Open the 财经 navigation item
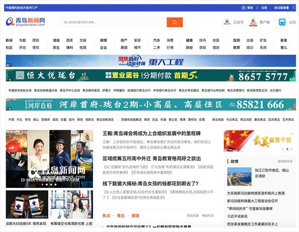Image resolution: width=299 pixels, height=232 pixels. click(x=189, y=48)
